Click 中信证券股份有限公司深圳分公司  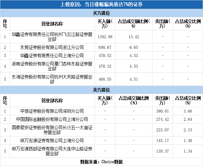point(52,111)
